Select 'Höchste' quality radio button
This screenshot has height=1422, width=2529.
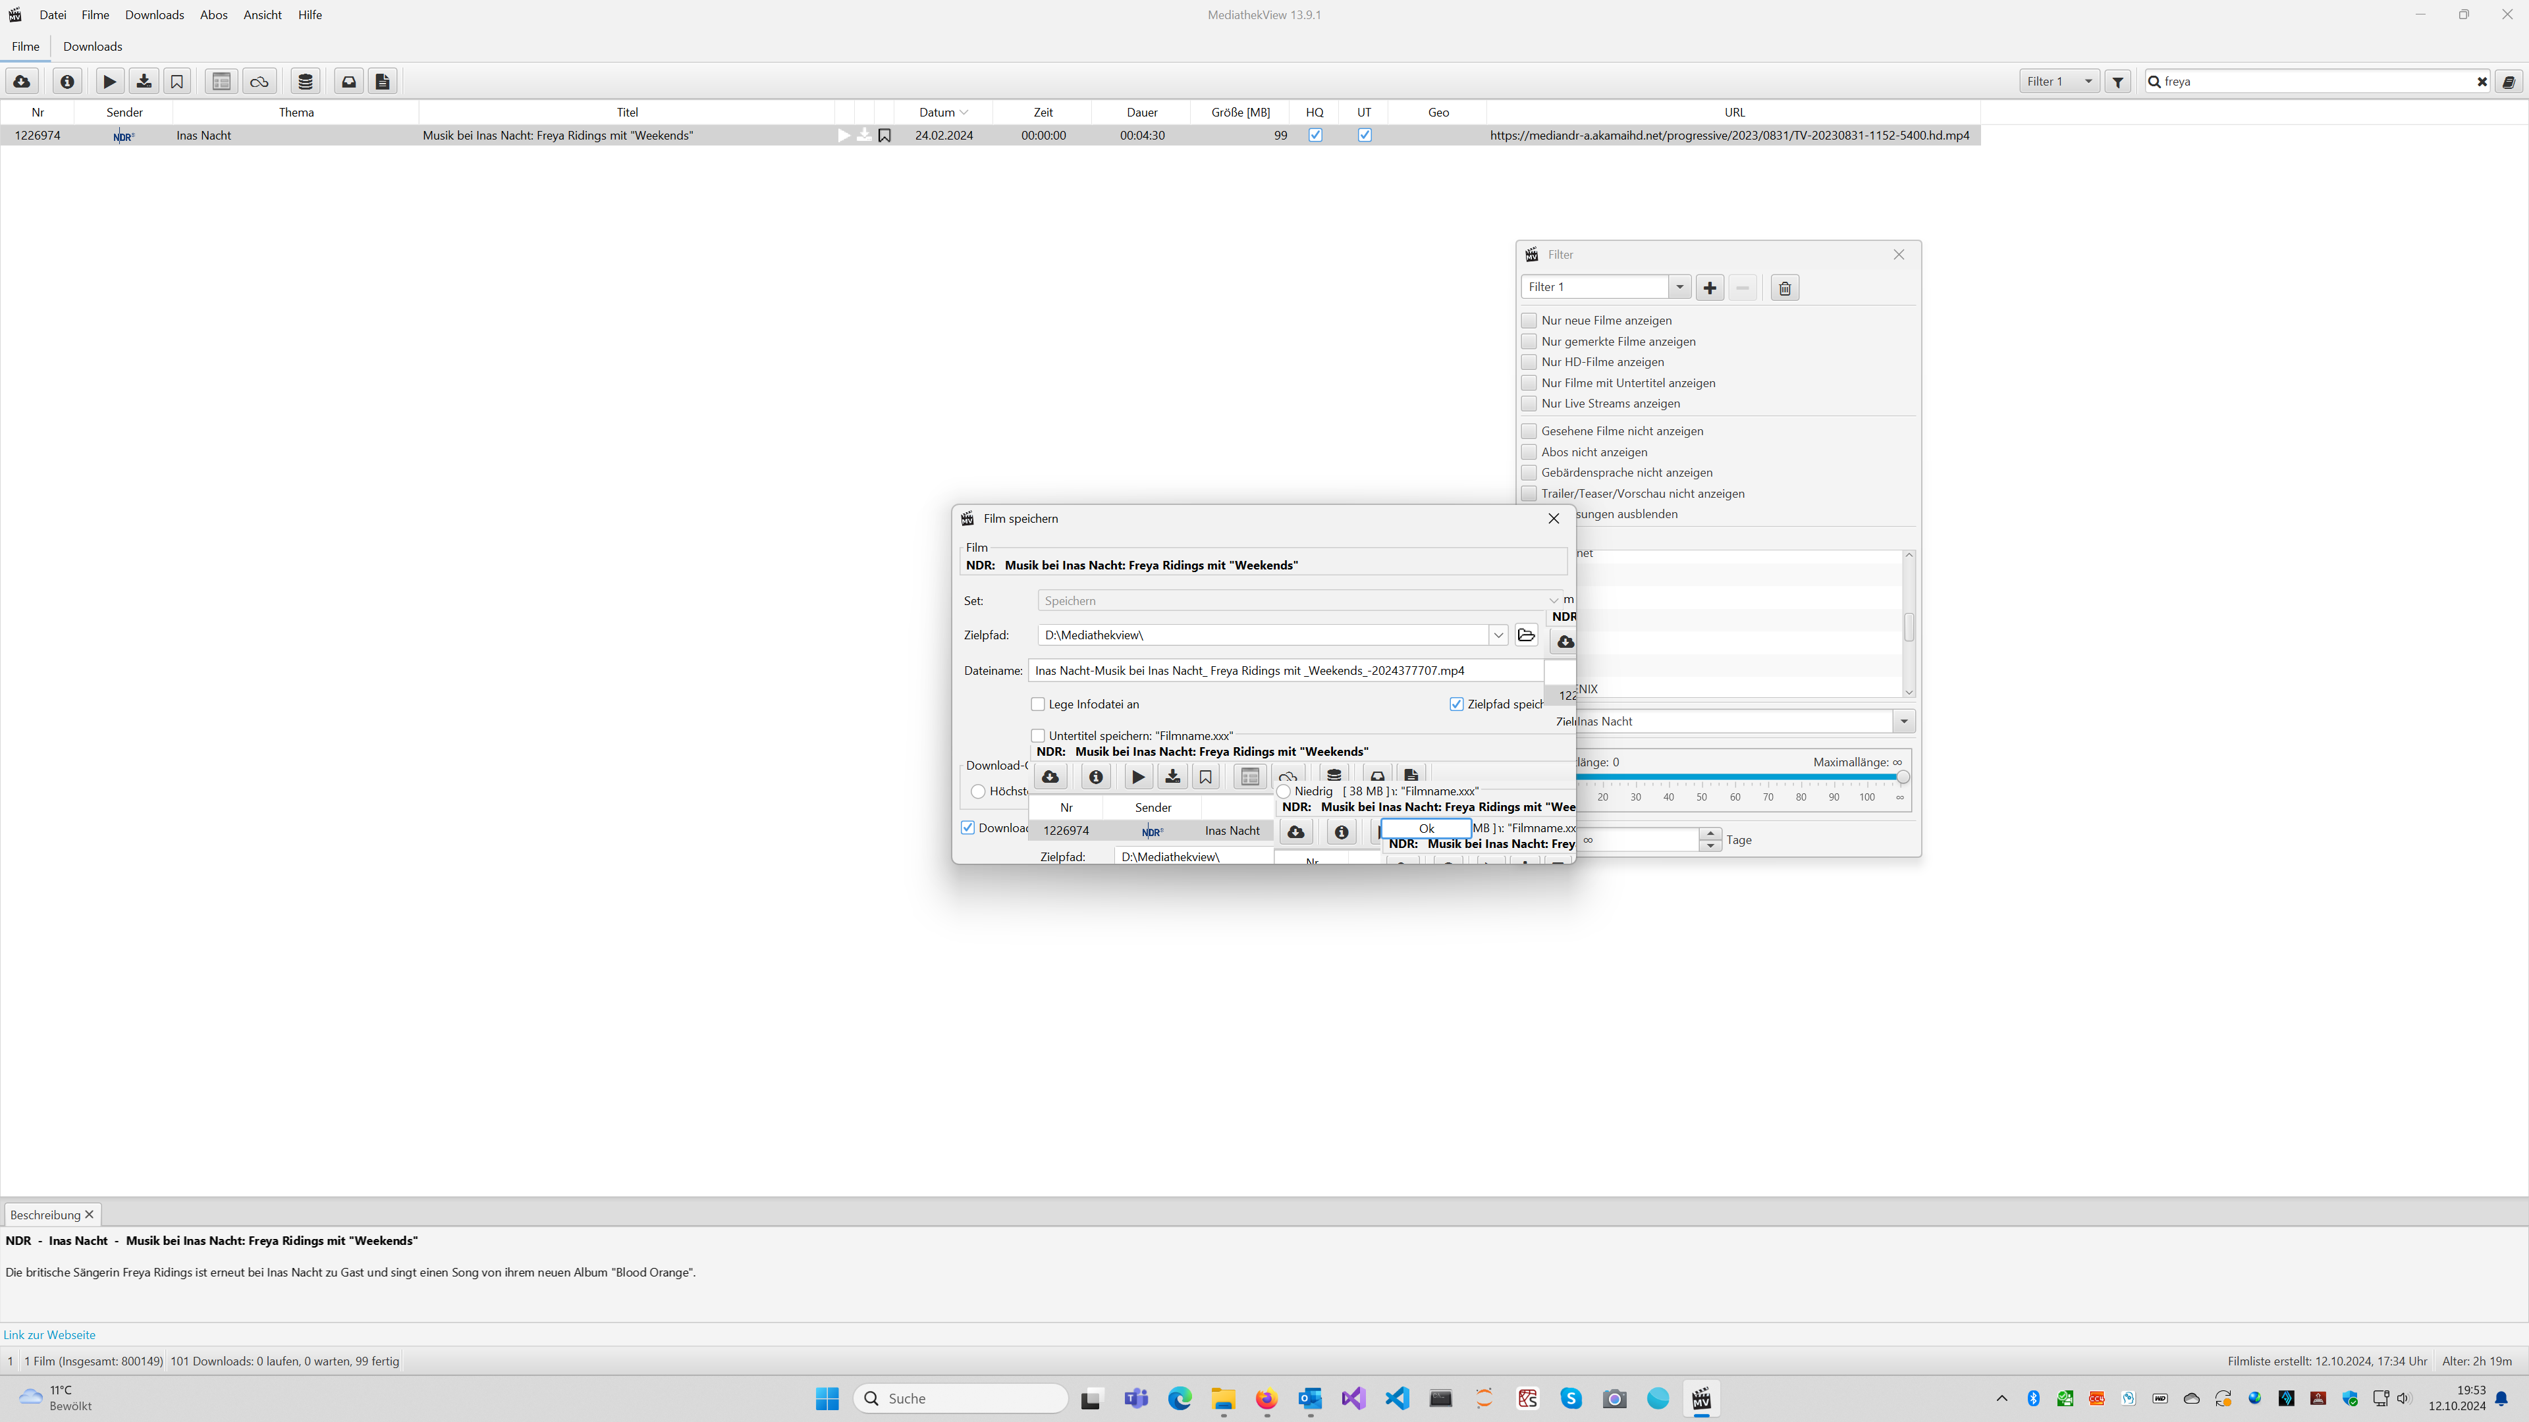click(978, 791)
